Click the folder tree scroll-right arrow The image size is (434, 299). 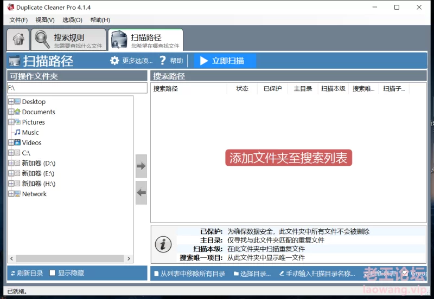(129, 259)
